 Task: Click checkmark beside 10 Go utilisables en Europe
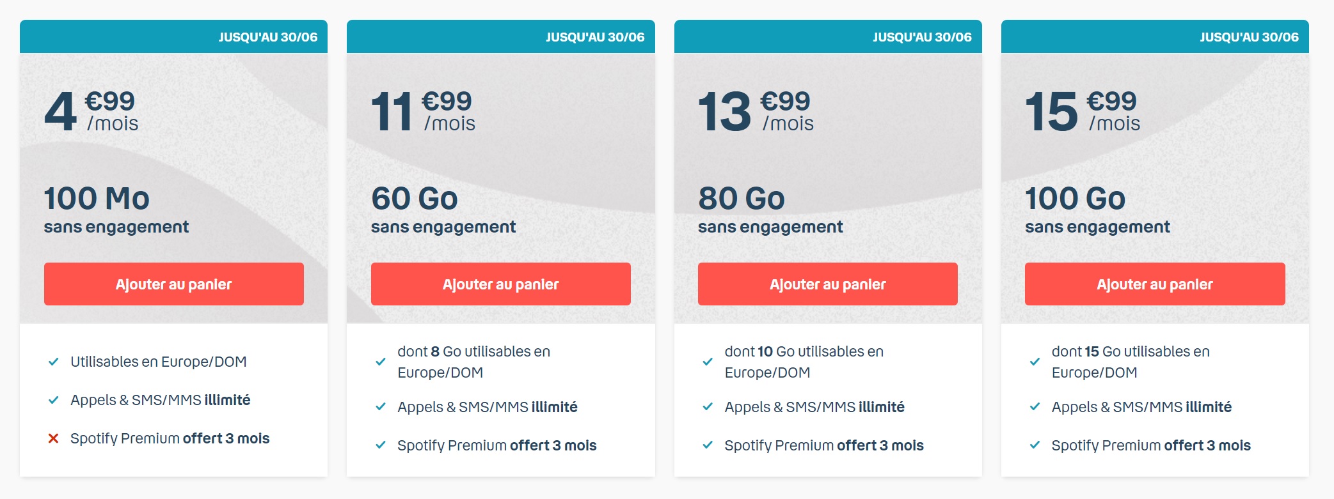pyautogui.click(x=708, y=362)
